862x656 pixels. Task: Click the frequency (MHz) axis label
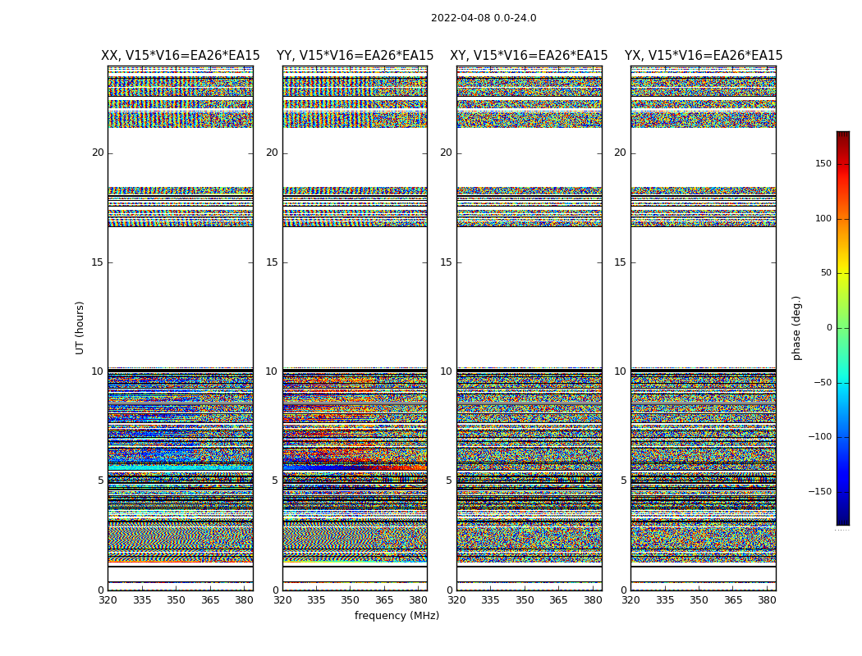pos(397,616)
